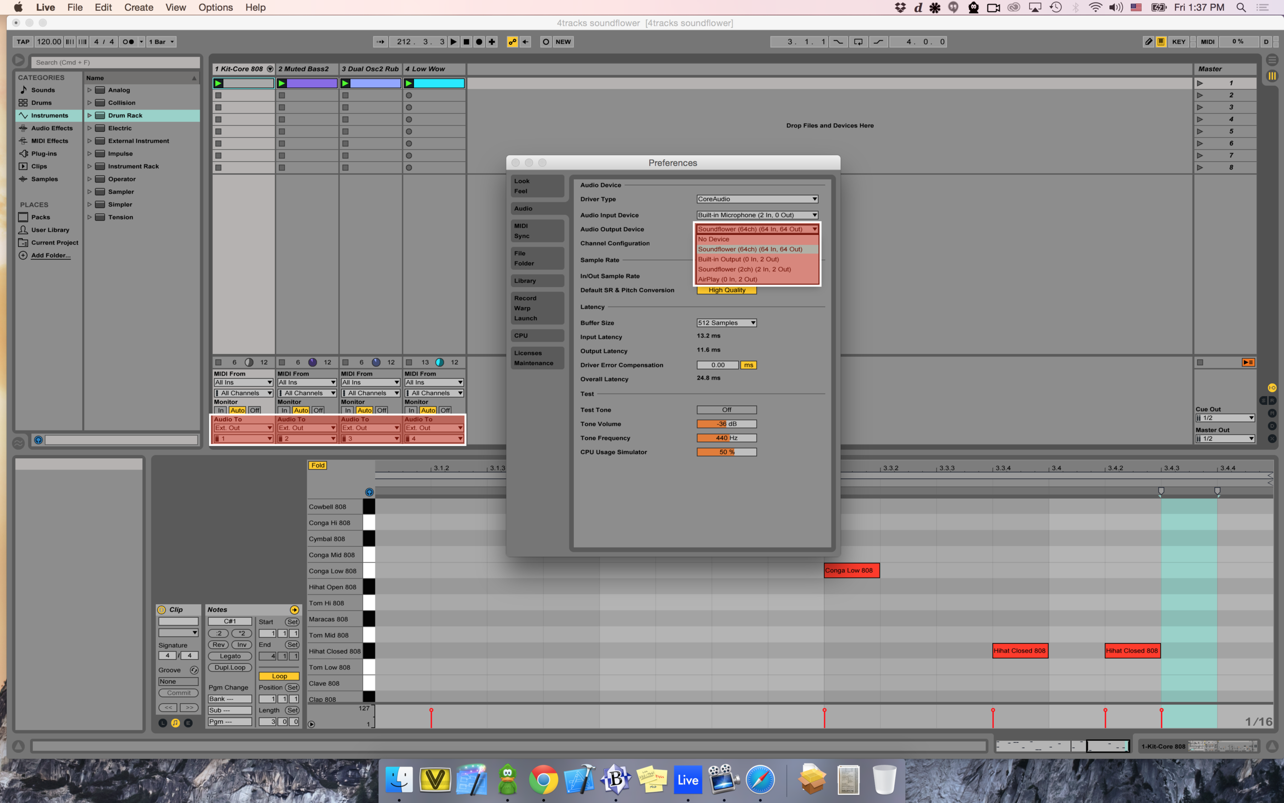Open the Cue Out 1/2 dropdown
The height and width of the screenshot is (803, 1284).
(1225, 418)
